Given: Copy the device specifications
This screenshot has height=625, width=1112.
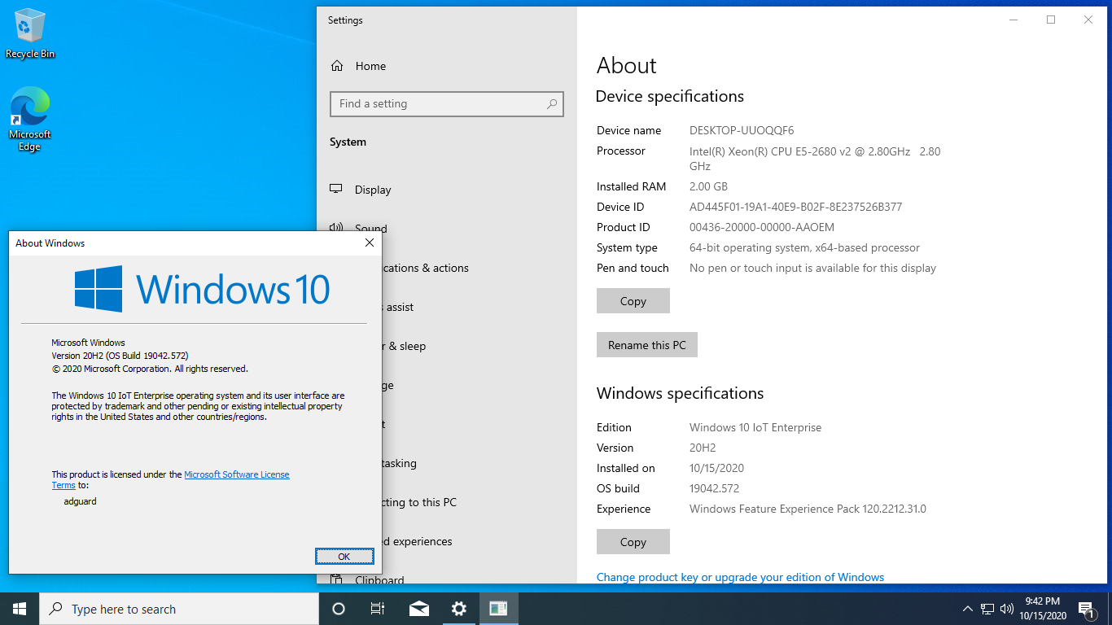Looking at the screenshot, I should click(633, 300).
